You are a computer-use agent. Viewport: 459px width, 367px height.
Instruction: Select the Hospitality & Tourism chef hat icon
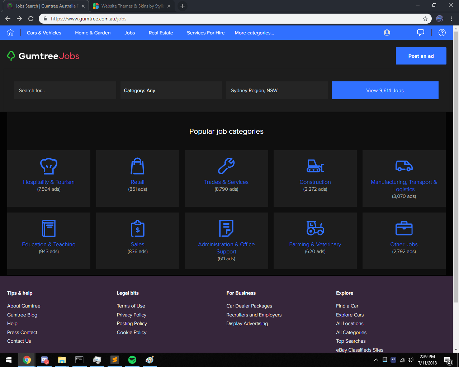point(49,166)
